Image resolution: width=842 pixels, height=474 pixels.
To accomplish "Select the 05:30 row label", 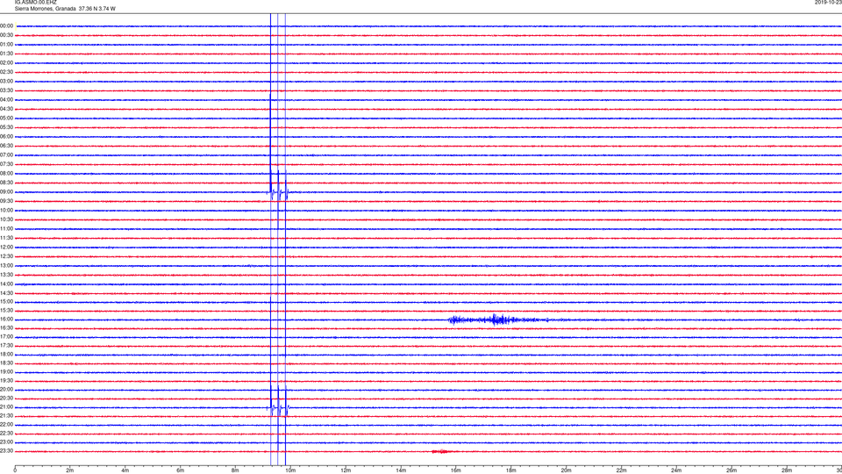I will (x=6, y=127).
